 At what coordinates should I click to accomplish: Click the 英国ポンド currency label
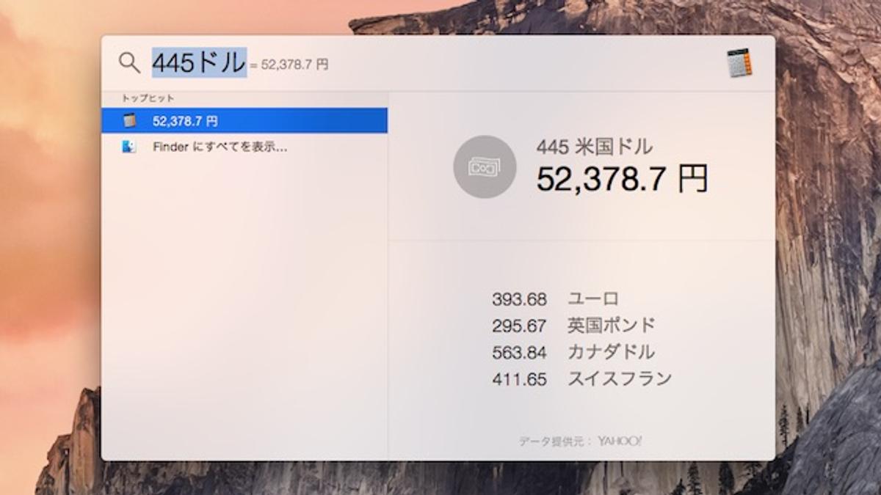[x=611, y=326]
